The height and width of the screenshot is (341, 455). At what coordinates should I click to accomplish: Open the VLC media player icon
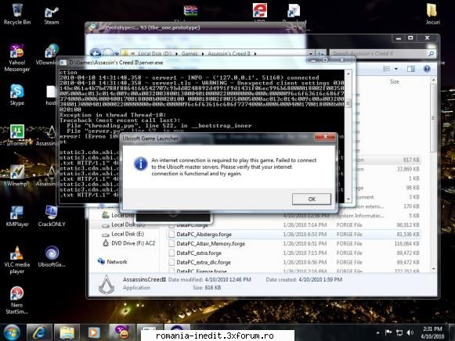point(16,260)
